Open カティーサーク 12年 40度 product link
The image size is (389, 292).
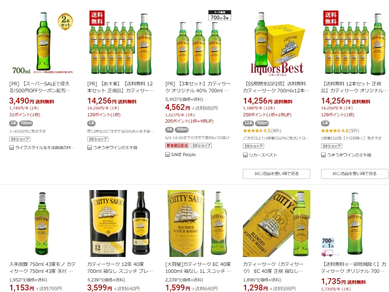[x=120, y=268]
